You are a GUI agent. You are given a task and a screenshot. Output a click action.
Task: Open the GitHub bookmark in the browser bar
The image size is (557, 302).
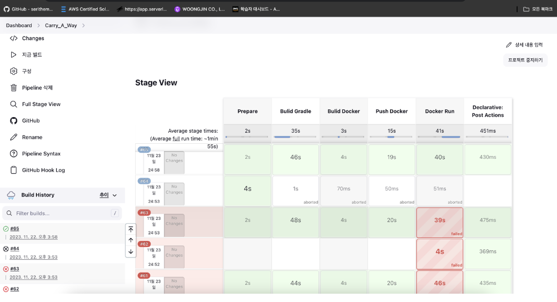tap(28, 9)
